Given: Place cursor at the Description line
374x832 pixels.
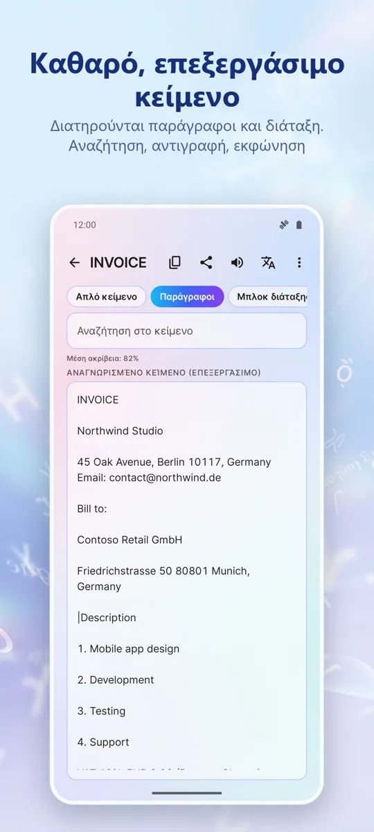Looking at the screenshot, I should [x=107, y=618].
